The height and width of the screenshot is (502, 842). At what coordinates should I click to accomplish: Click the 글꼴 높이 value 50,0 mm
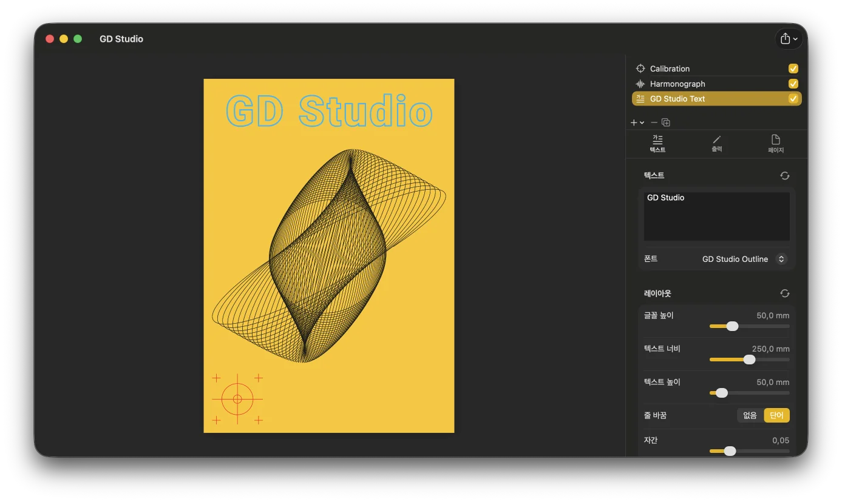tap(773, 316)
